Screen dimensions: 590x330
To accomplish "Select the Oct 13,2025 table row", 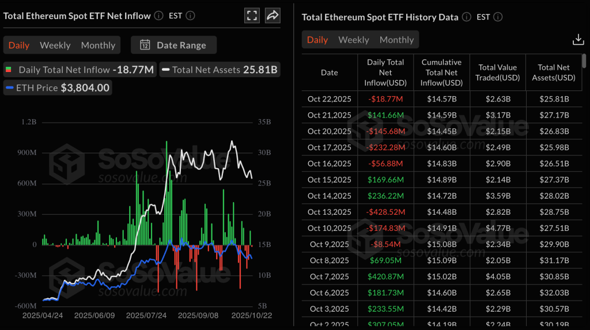I will pos(441,212).
